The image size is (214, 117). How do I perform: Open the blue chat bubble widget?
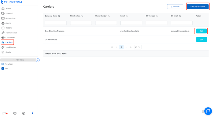coord(208,111)
